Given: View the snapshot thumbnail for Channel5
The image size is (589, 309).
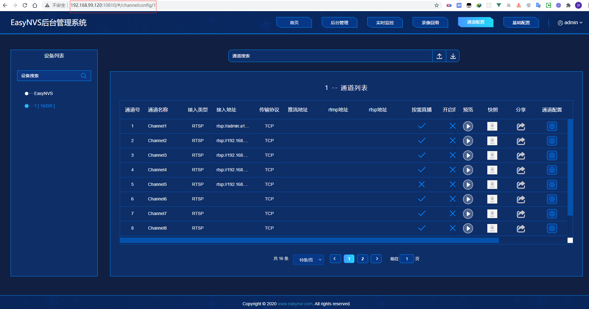Looking at the screenshot, I should (x=492, y=184).
